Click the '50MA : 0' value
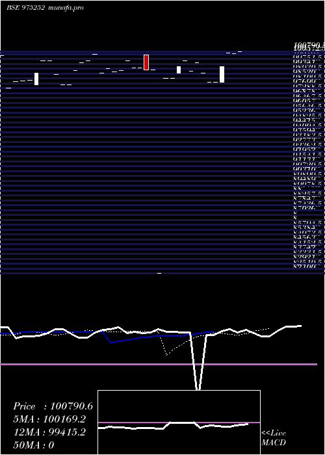325x455 pixels. [x=34, y=445]
